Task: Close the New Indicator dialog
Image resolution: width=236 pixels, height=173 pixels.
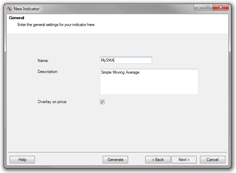Action: pos(221,7)
